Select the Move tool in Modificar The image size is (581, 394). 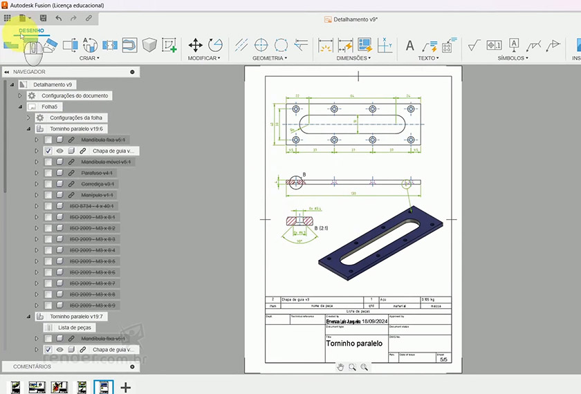196,46
